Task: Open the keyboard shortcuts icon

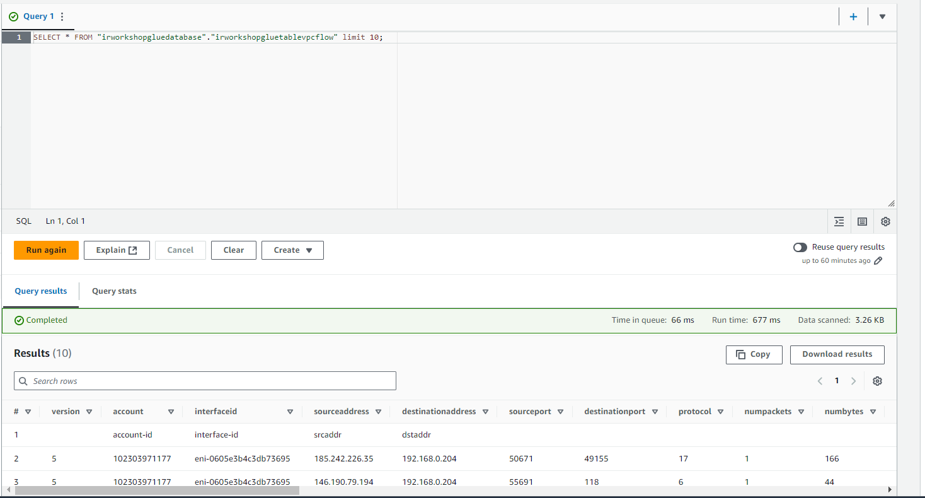Action: pos(862,222)
